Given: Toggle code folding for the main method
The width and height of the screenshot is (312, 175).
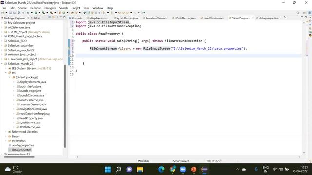Looking at the screenshot, I should [74, 41].
